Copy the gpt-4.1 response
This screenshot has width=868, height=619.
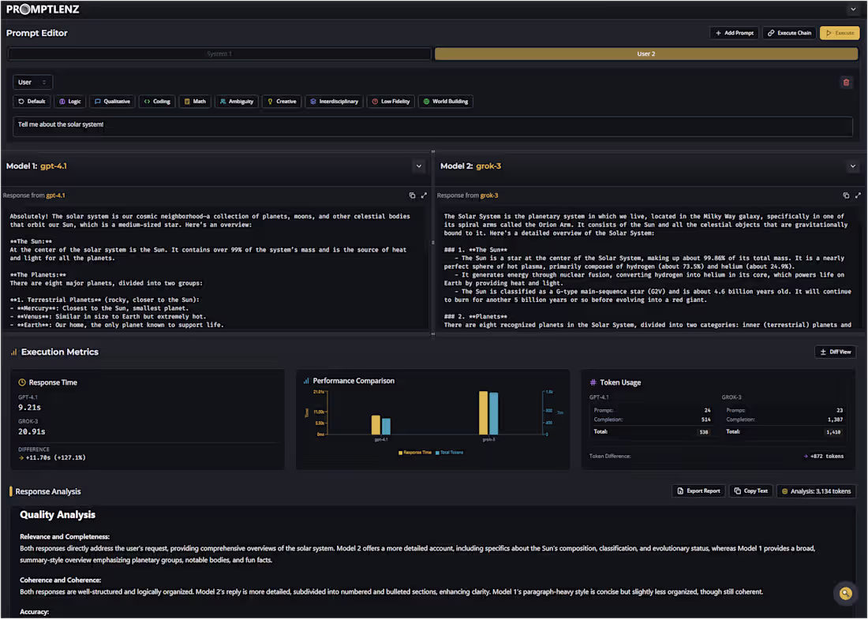tap(412, 196)
